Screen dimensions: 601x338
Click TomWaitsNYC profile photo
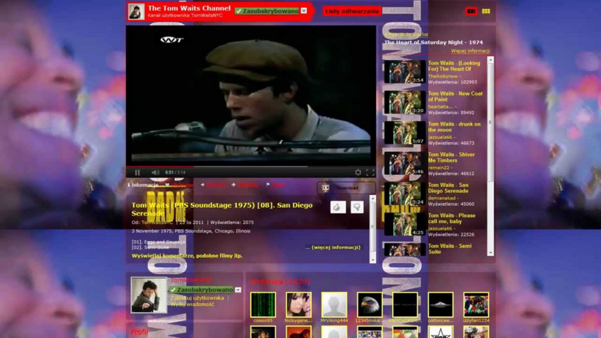click(x=149, y=295)
